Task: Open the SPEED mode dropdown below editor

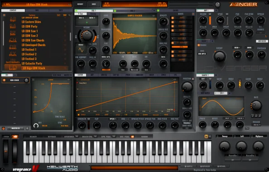Action: (x=113, y=119)
